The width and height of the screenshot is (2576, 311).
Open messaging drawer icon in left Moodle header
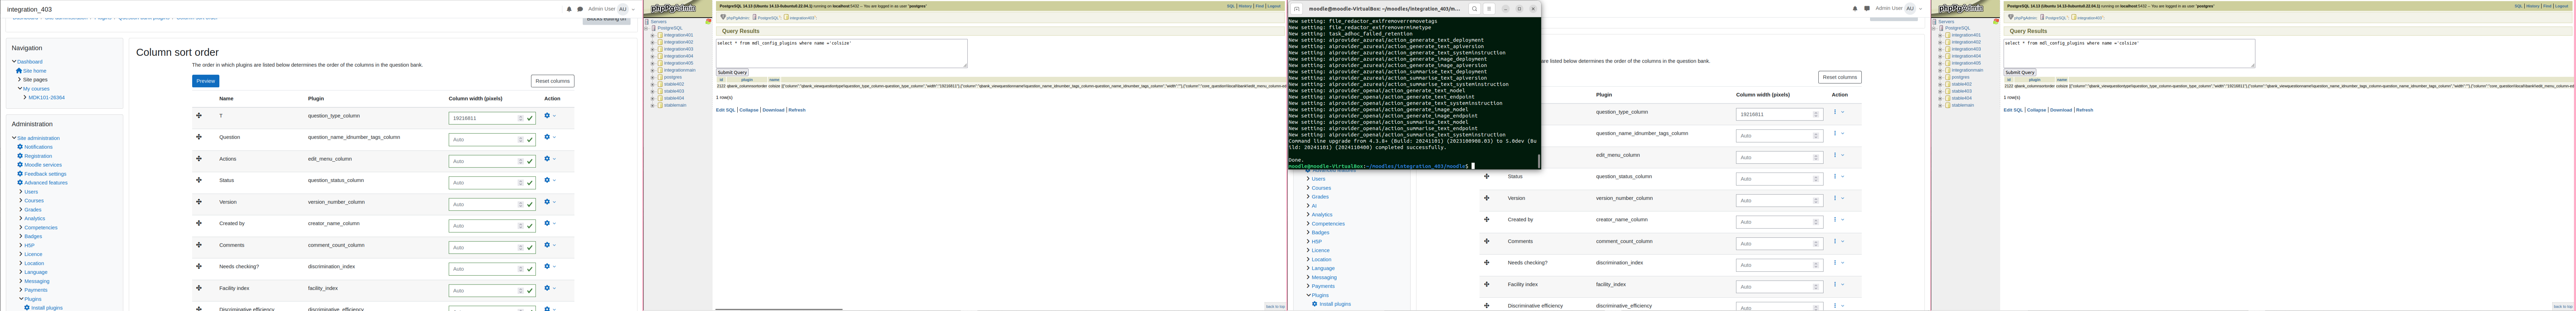pyautogui.click(x=580, y=9)
